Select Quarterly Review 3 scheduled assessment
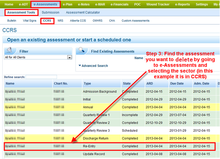This screenshot has width=220, height=159. (x=112, y=131)
